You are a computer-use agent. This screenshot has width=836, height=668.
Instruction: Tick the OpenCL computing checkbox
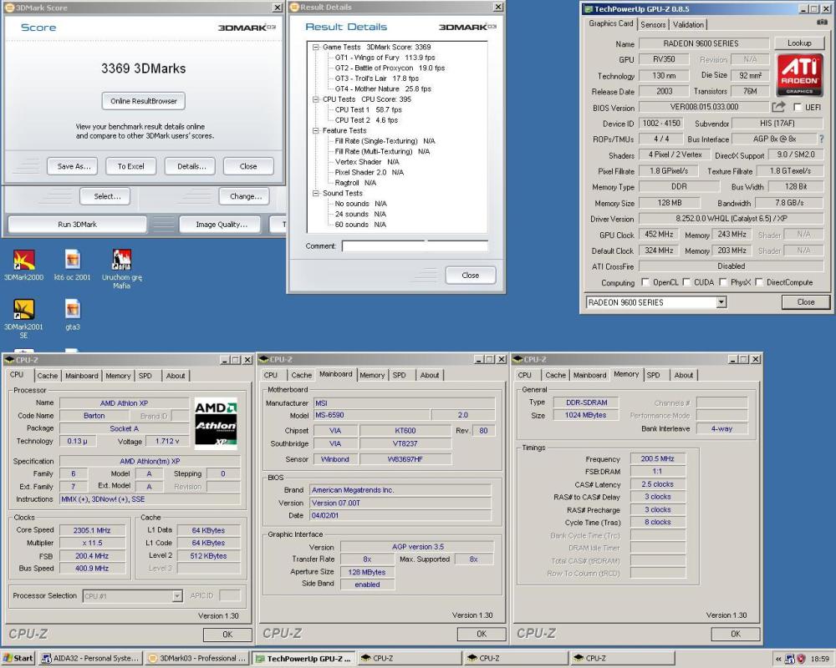pyautogui.click(x=645, y=282)
